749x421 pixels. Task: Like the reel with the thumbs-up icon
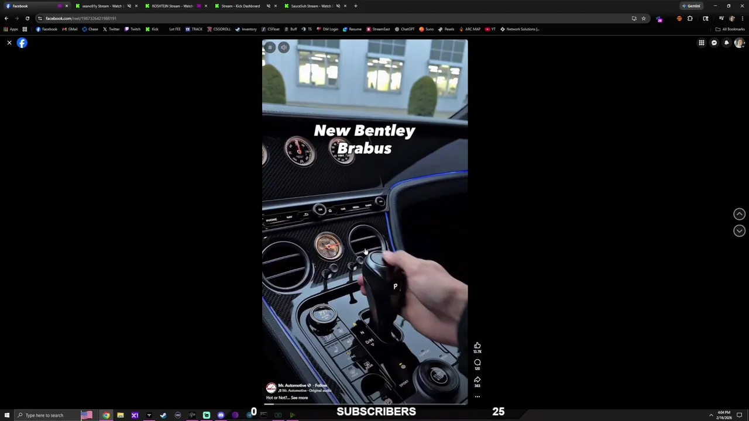pos(477,346)
